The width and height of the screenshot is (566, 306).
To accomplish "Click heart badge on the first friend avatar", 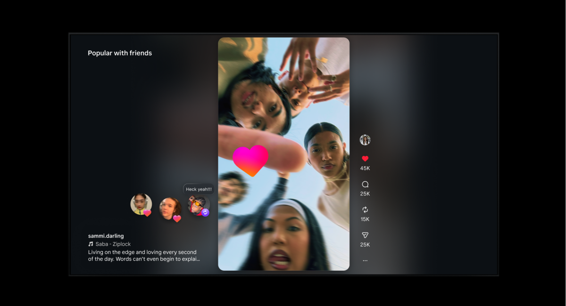I will 147,213.
